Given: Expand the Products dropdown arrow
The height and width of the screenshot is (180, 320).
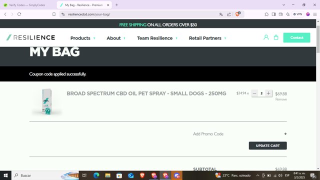Looking at the screenshot, I should (94, 38).
